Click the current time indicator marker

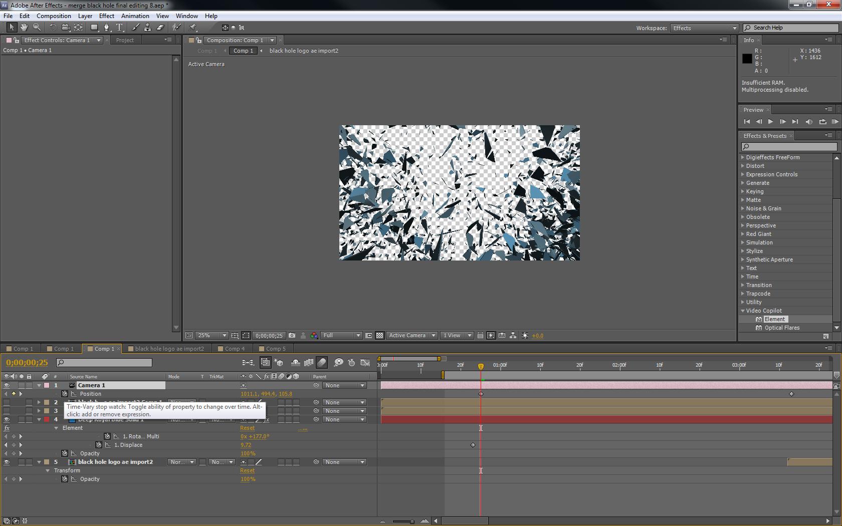[x=481, y=367]
